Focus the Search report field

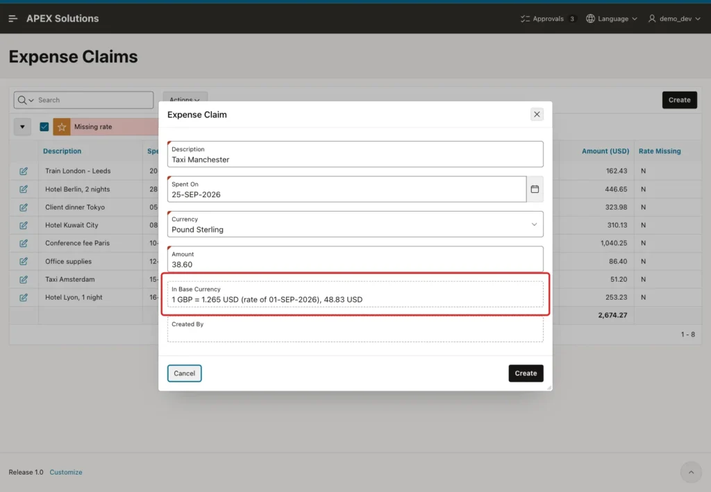[x=94, y=100]
